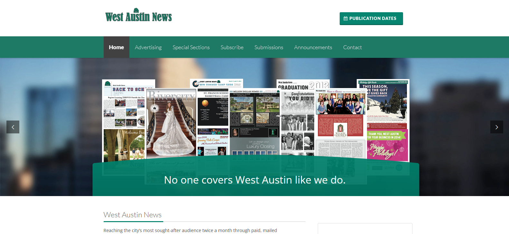Click the slogan banner 'No one covers West Austin'
Image resolution: width=509 pixels, height=234 pixels.
pos(255,180)
